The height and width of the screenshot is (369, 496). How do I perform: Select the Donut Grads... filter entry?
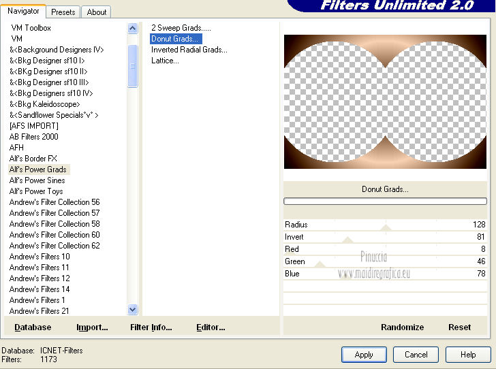click(x=176, y=39)
